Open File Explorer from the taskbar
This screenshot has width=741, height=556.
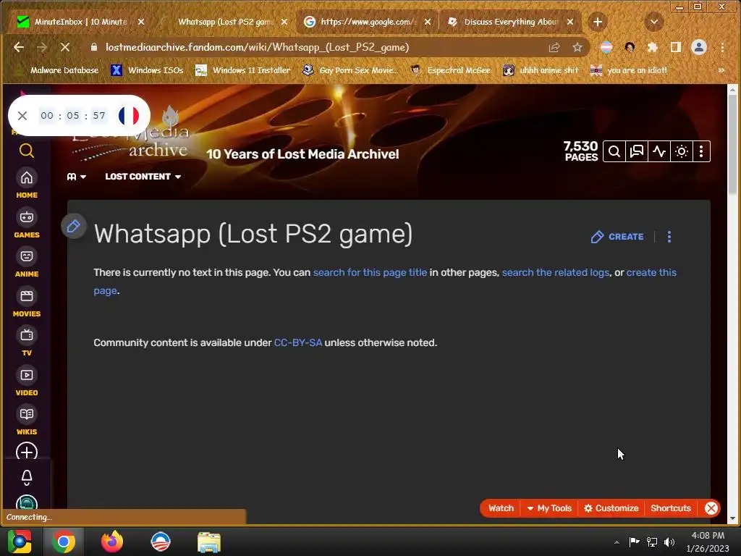(209, 542)
